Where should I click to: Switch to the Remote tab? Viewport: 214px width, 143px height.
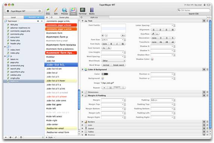tap(34, 17)
